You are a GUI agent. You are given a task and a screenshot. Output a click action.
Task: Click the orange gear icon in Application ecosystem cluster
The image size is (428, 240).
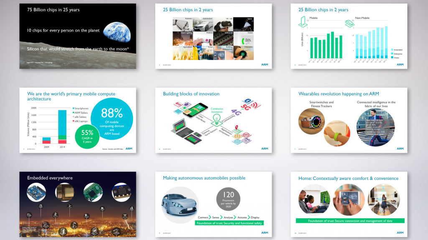click(237, 135)
